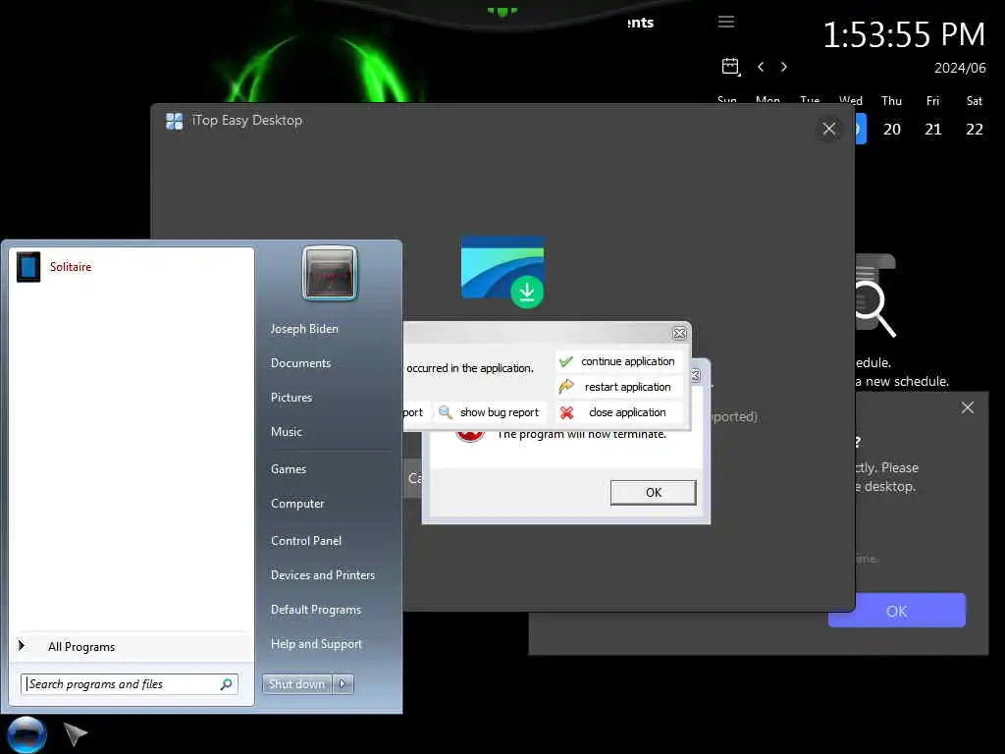Choose continue application

[619, 361]
